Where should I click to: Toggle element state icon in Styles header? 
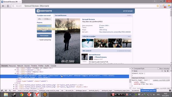[x=165, y=71]
